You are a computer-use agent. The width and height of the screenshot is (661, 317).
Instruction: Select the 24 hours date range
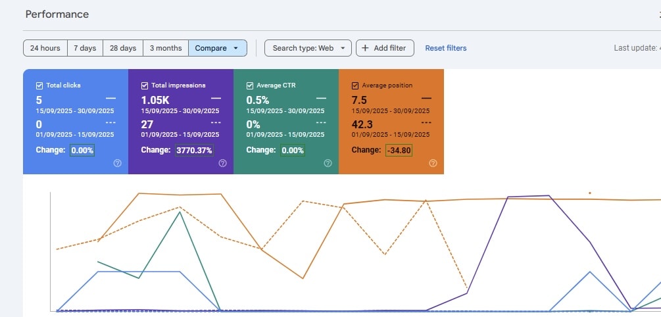coord(45,48)
